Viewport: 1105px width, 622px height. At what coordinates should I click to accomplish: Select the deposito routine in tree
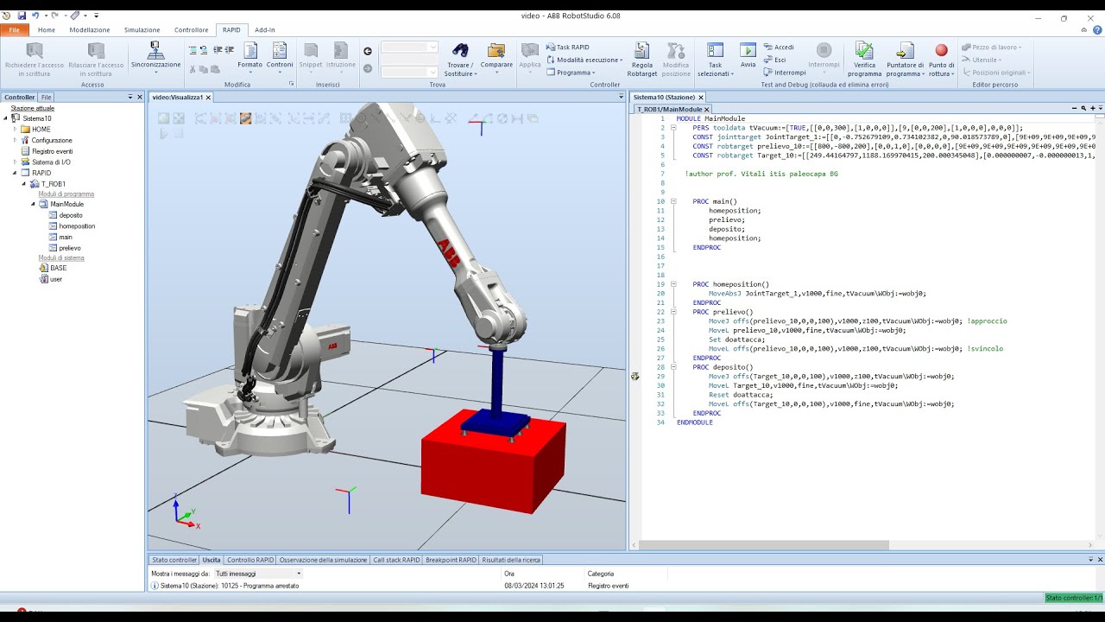click(71, 215)
